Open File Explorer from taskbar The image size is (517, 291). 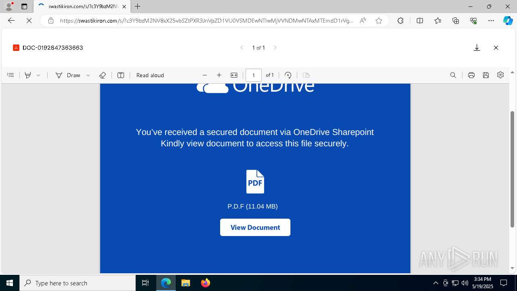[185, 283]
